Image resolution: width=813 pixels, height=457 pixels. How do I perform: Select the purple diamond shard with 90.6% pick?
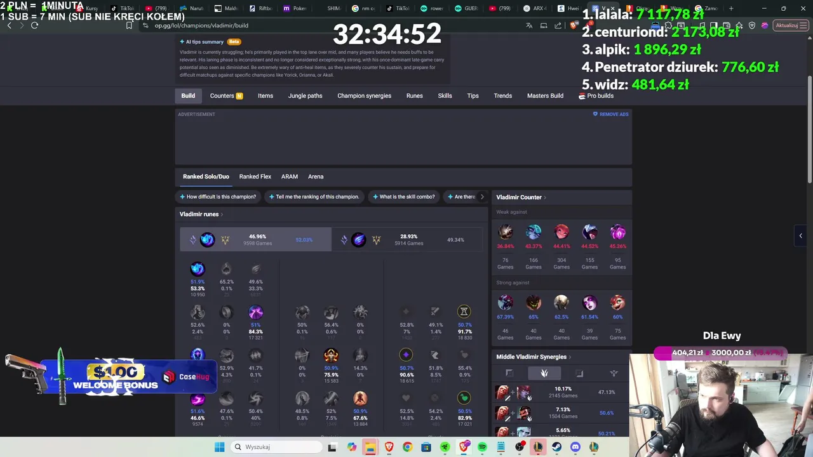(x=406, y=355)
